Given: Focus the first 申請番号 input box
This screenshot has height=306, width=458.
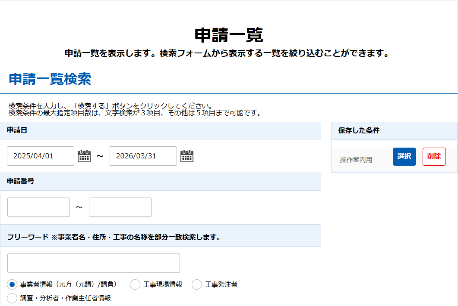Looking at the screenshot, I should 38,207.
